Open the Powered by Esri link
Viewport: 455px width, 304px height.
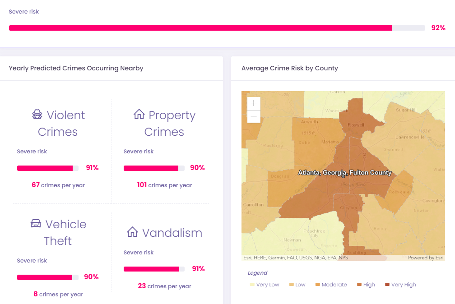pos(425,258)
